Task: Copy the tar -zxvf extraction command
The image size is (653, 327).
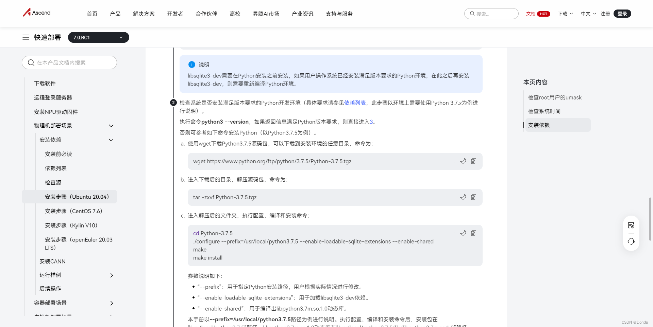Action: (474, 197)
